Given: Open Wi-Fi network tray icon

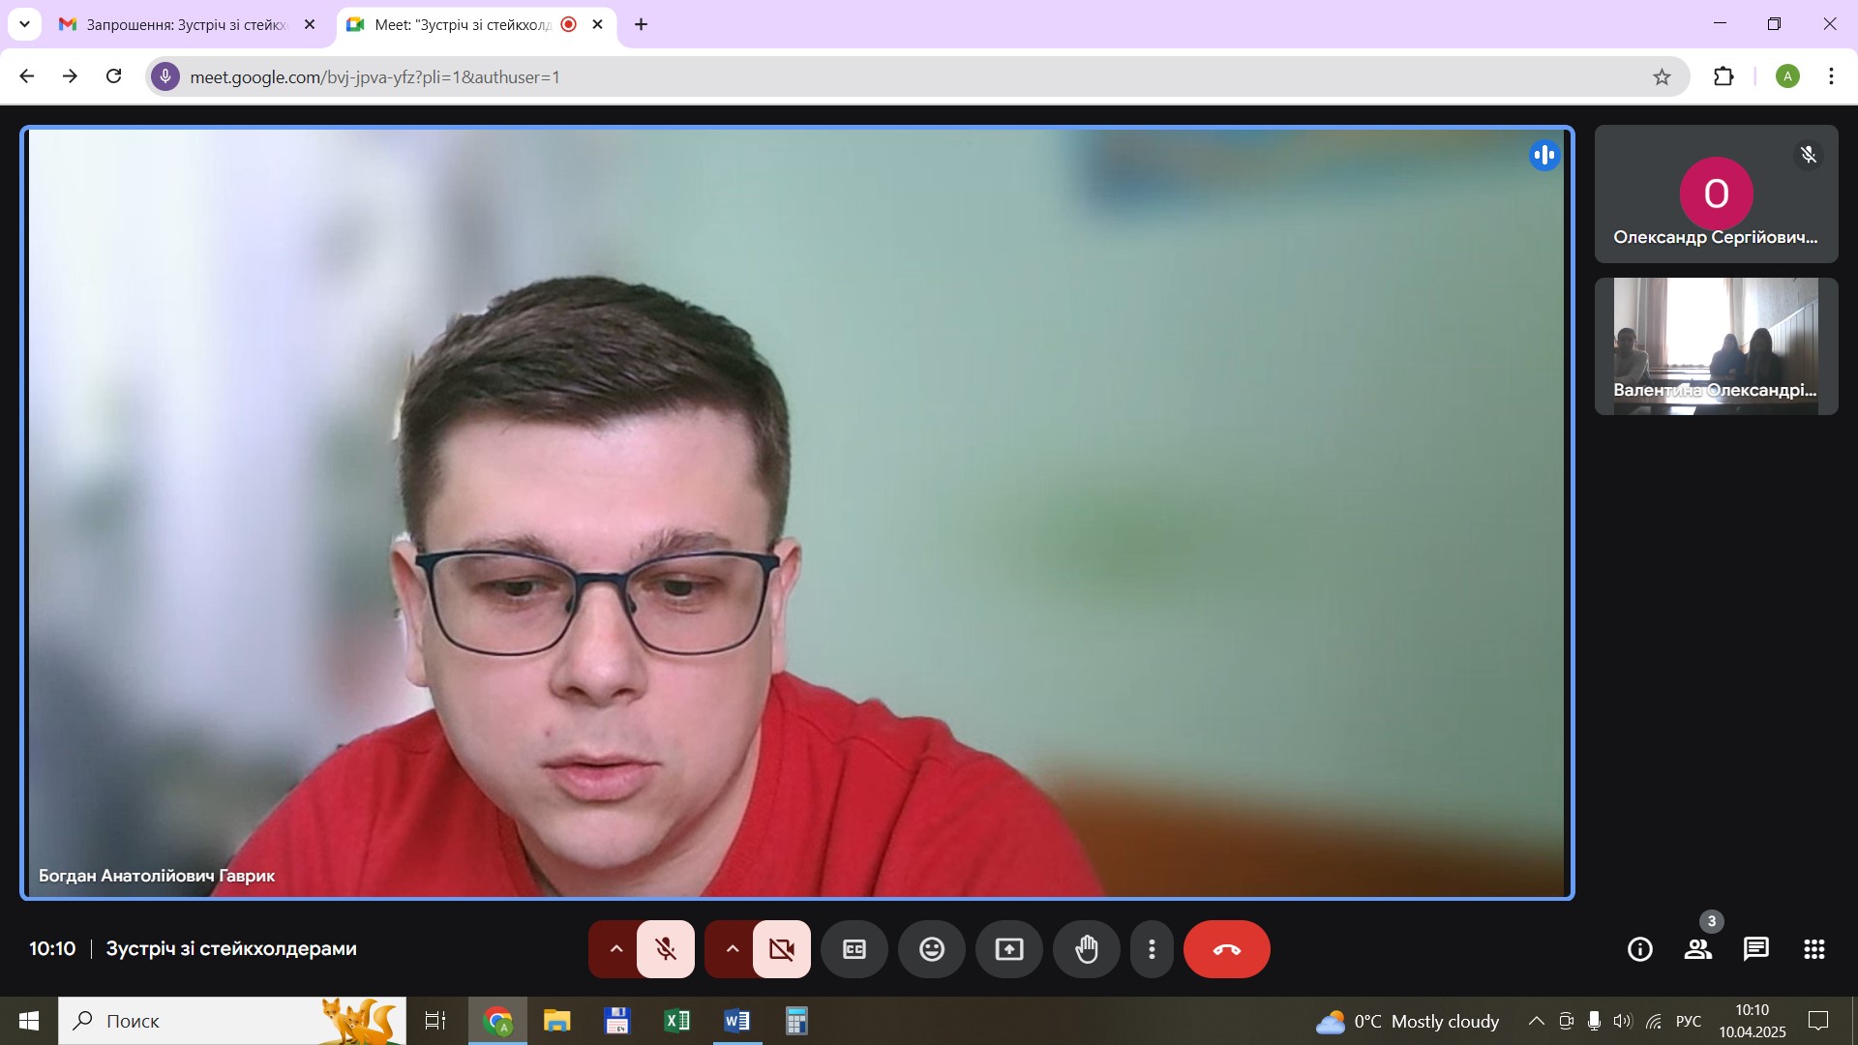Looking at the screenshot, I should tap(1654, 1021).
